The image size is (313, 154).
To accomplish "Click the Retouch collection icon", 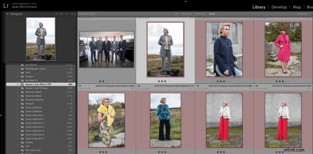I will coord(22,104).
